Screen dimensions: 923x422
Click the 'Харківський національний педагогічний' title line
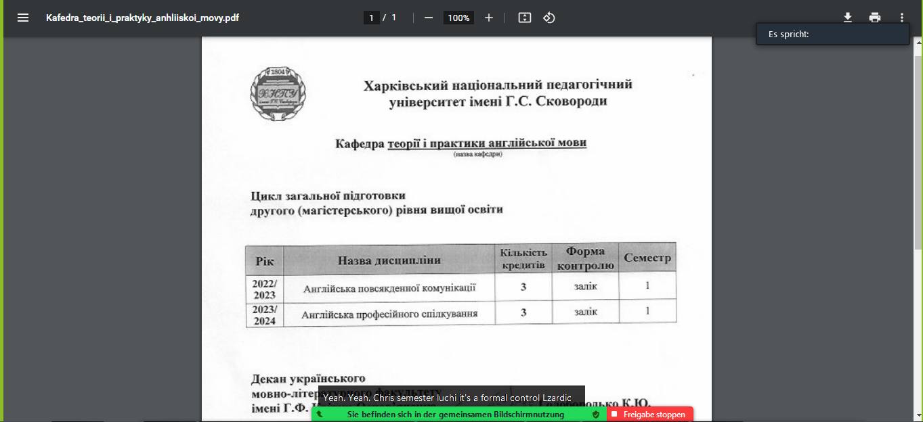[x=498, y=85]
